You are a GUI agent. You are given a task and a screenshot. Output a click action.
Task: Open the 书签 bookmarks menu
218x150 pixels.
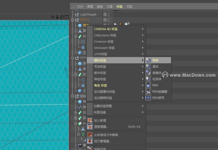point(129,7)
